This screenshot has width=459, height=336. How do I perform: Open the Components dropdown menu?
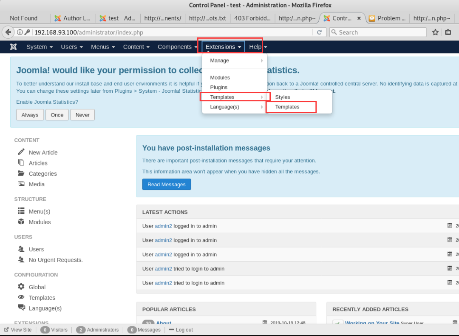[177, 47]
